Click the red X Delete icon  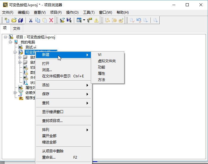click(x=51, y=20)
